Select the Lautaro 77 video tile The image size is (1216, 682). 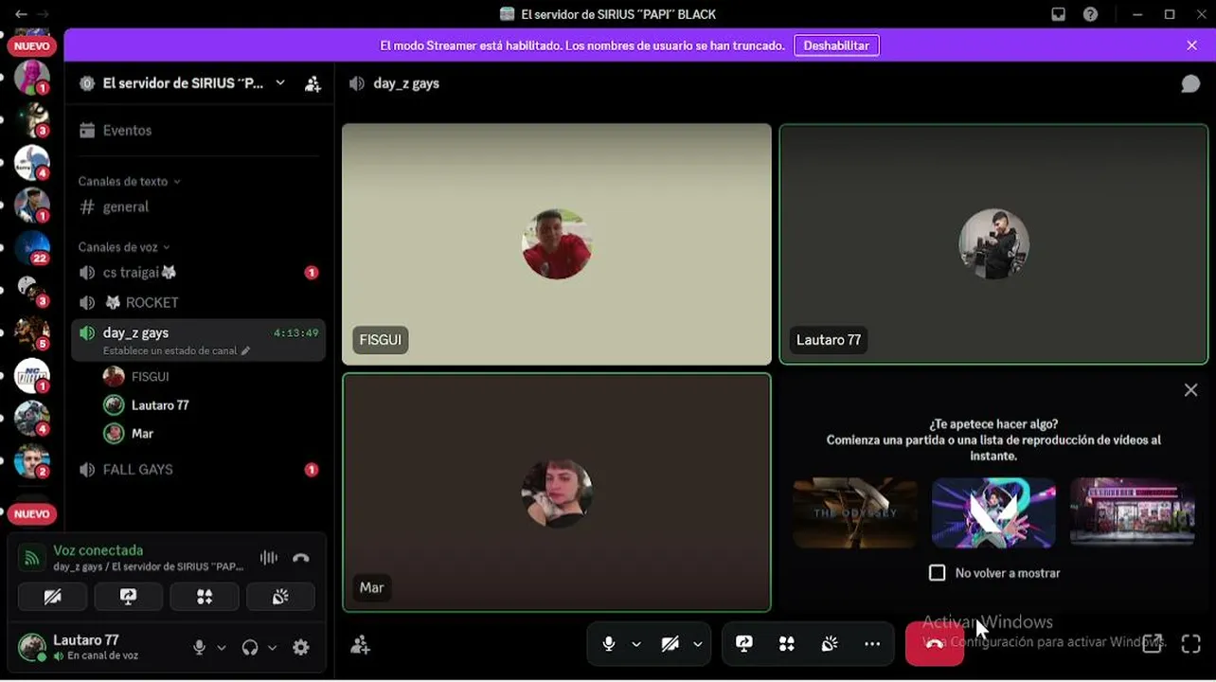[x=993, y=244]
